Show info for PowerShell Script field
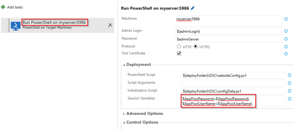Image resolution: width=294 pixels, height=130 pixels. pos(289,75)
